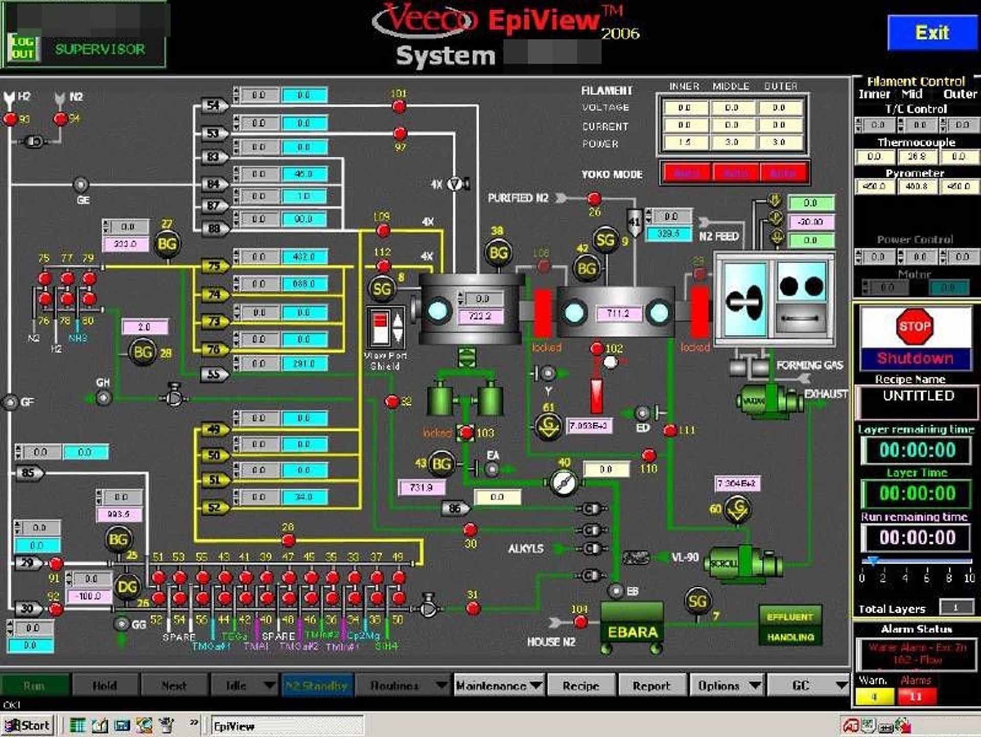Click the spinner for controller 41 setpoint
This screenshot has height=737, width=981.
648,216
